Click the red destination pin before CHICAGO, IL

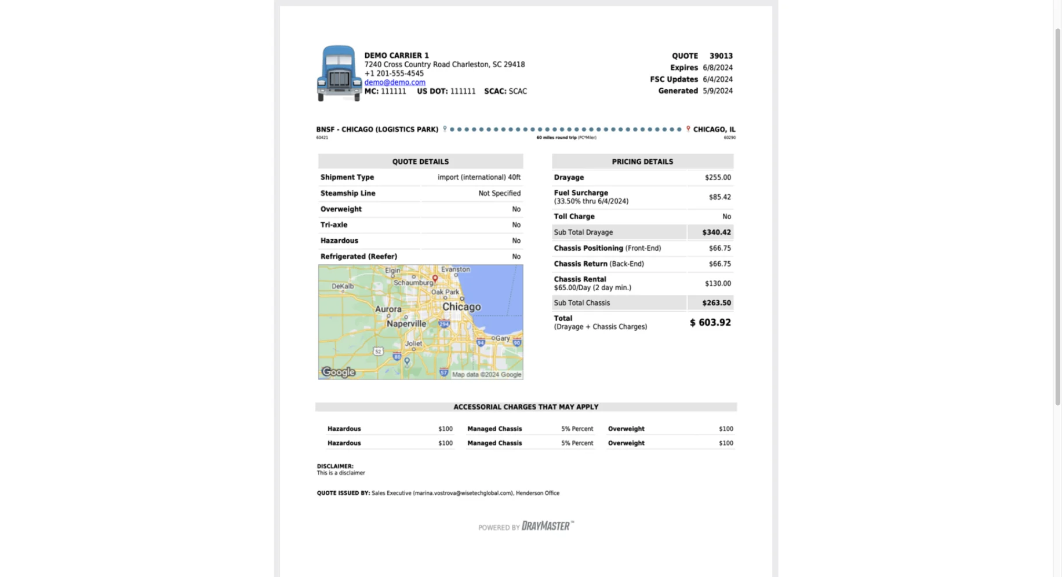(688, 129)
